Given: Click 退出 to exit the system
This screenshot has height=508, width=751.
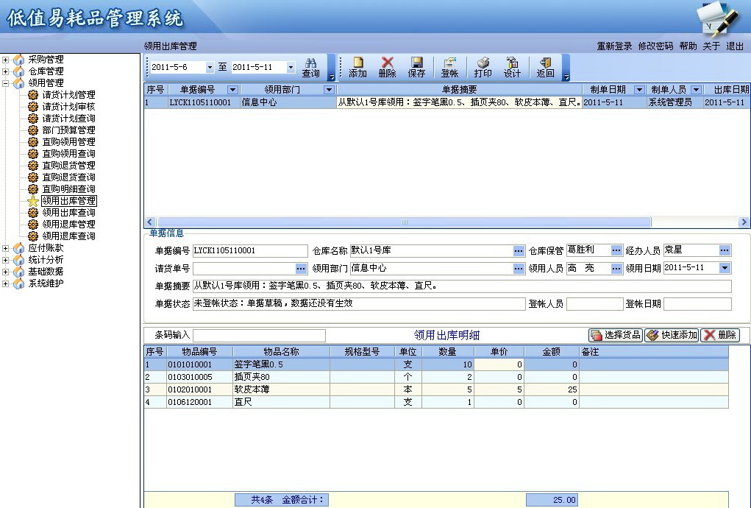Looking at the screenshot, I should [x=735, y=46].
